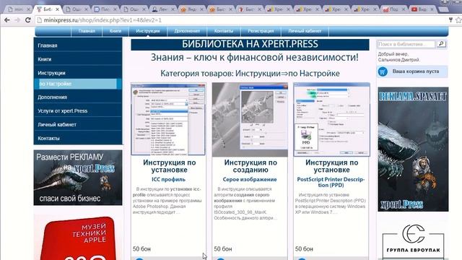The image size is (462, 260).
Task: Click the page icon in the address bar
Action: coord(39,20)
